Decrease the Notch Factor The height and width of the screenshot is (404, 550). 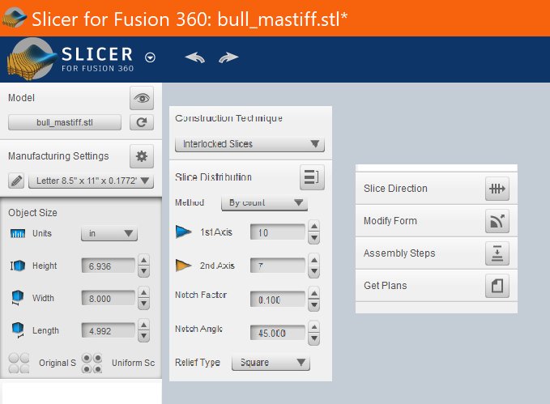point(314,305)
